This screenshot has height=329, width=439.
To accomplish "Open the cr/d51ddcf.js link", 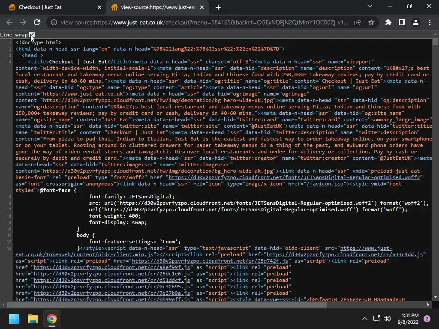I will 112,280.
